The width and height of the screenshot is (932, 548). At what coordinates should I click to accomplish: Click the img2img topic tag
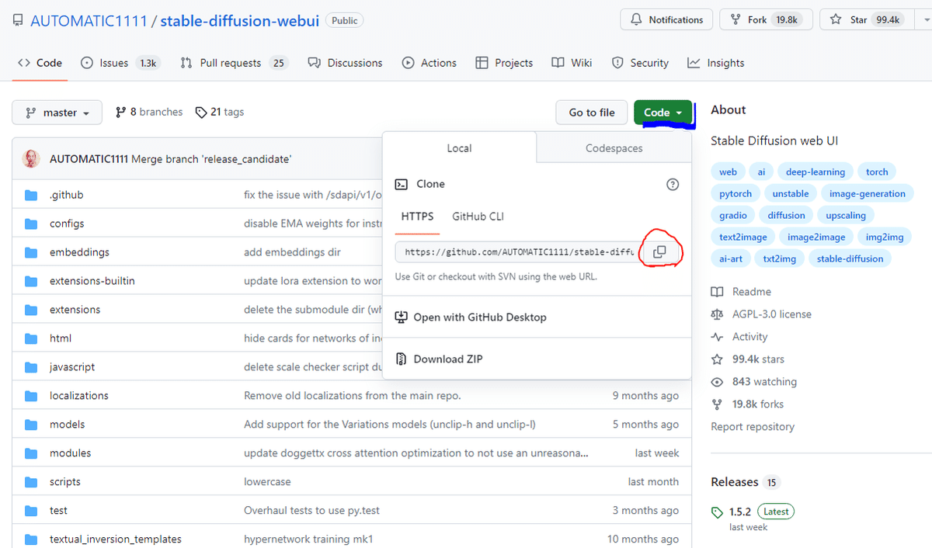885,237
